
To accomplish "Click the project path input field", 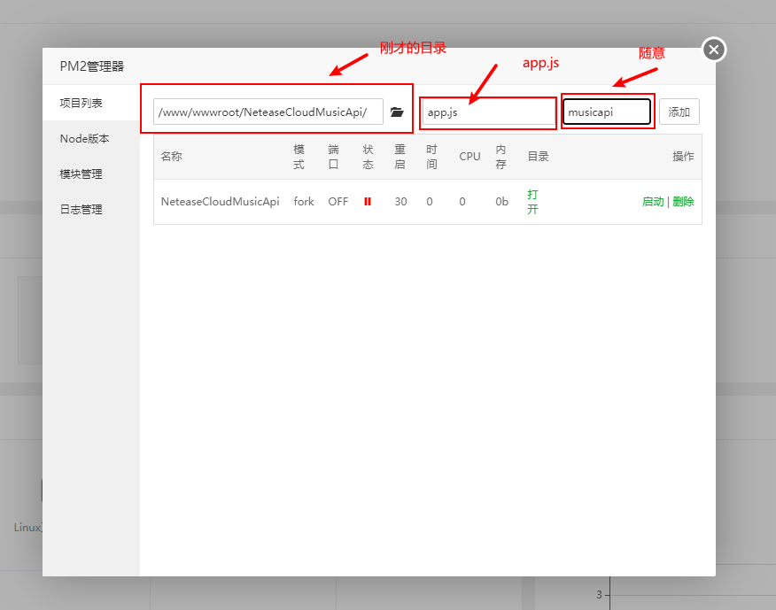I will 266,112.
